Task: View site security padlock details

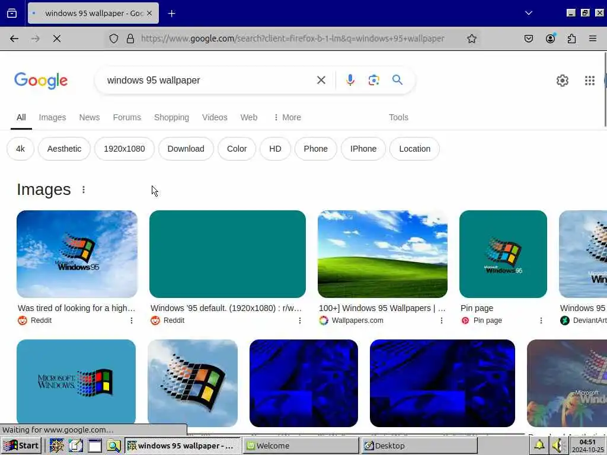Action: coord(130,39)
